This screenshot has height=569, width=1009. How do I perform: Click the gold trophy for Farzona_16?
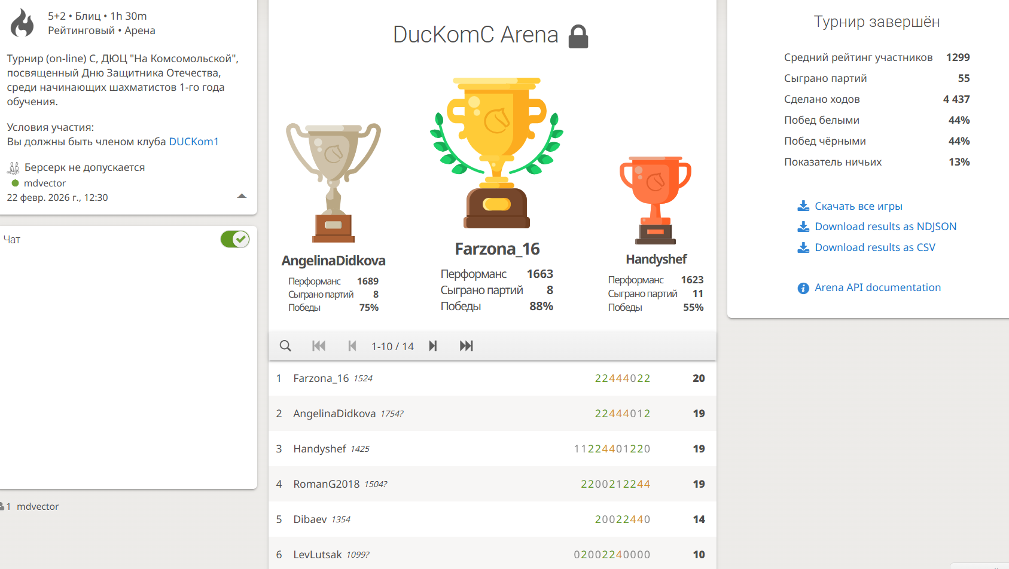[x=496, y=153]
